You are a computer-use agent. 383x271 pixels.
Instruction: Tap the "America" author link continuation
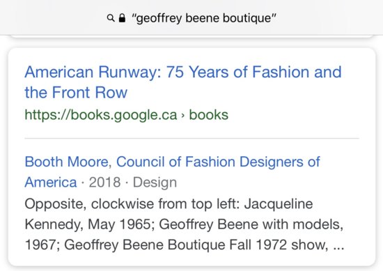click(x=51, y=183)
